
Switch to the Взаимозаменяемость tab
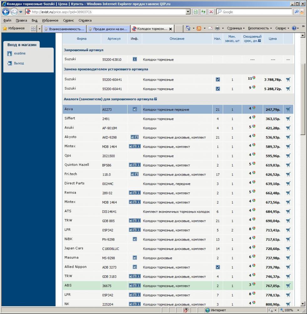(65, 29)
